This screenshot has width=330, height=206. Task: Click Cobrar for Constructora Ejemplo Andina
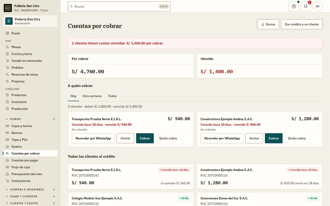click(274, 138)
